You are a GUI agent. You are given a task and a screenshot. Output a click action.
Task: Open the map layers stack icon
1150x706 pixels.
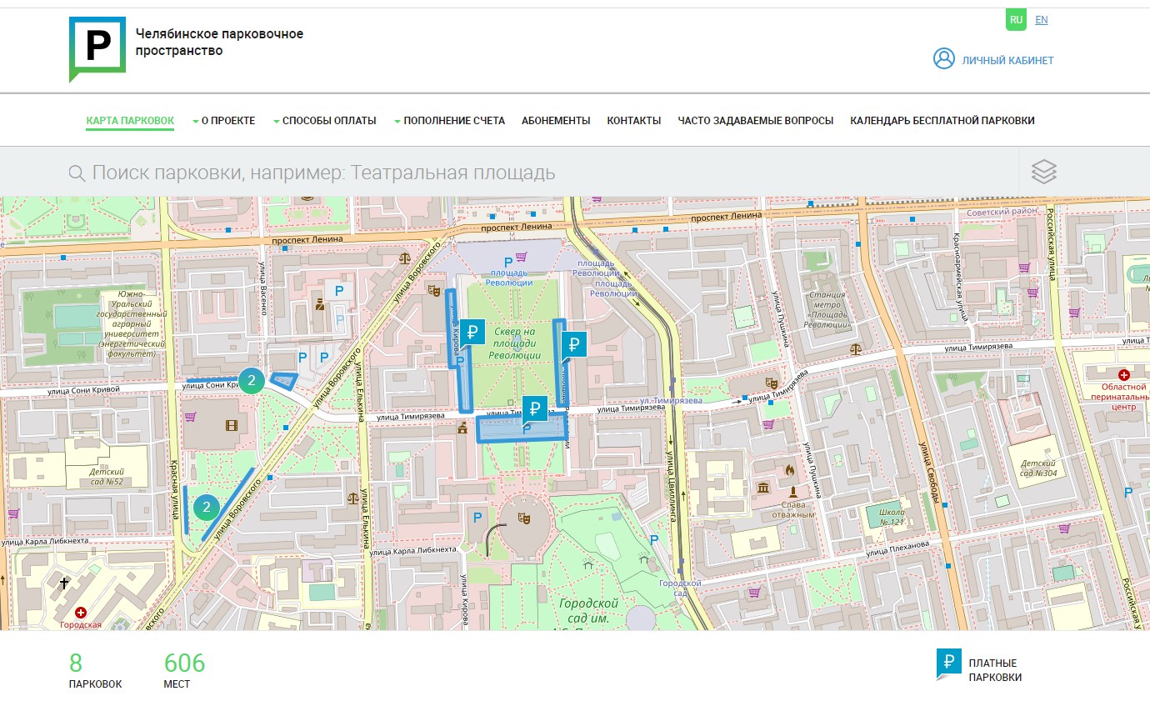click(1043, 172)
